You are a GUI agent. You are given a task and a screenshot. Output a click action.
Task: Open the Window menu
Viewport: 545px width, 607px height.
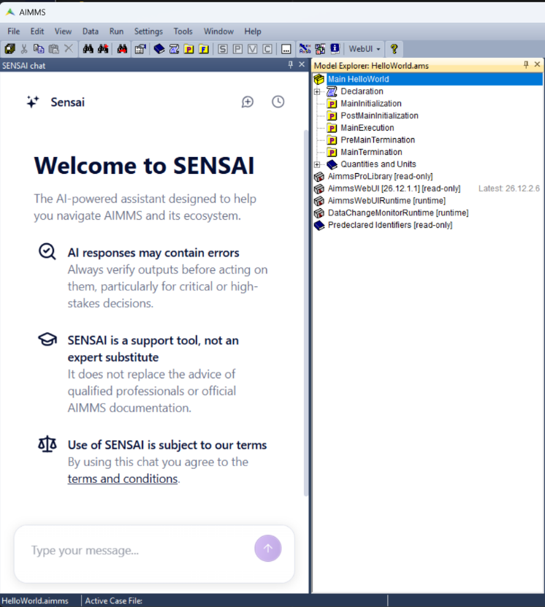point(218,31)
